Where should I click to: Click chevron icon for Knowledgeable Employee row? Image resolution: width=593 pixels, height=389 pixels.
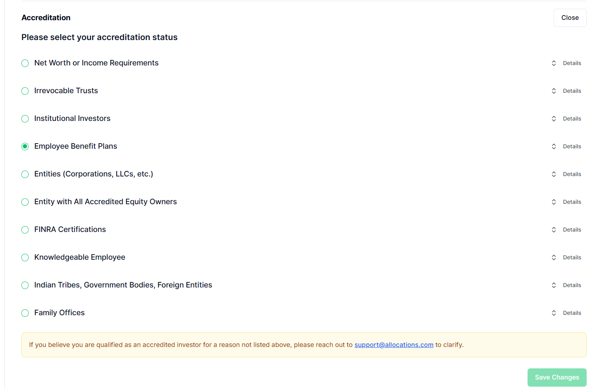(x=554, y=258)
